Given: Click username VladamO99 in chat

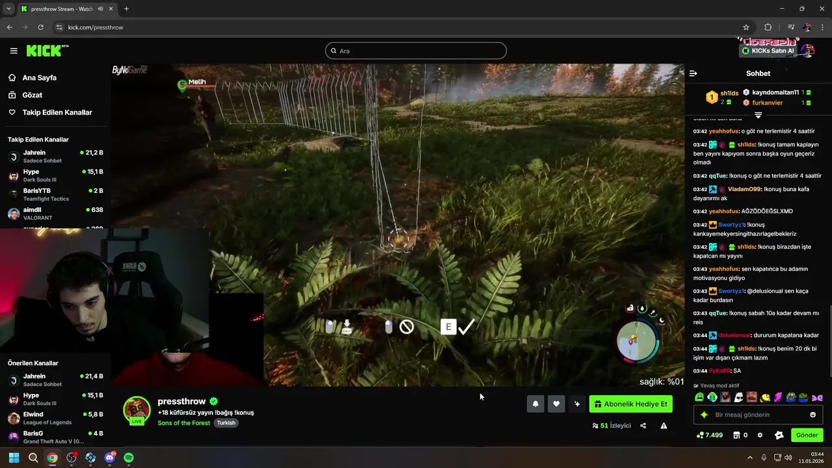Looking at the screenshot, I should (x=744, y=189).
